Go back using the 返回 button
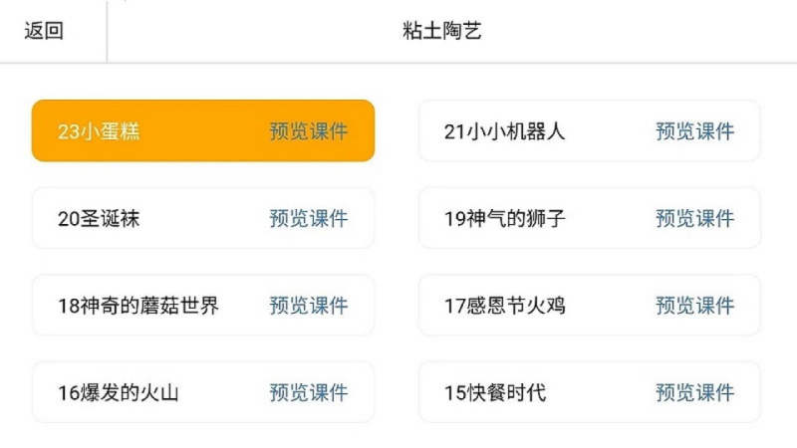 [x=44, y=31]
